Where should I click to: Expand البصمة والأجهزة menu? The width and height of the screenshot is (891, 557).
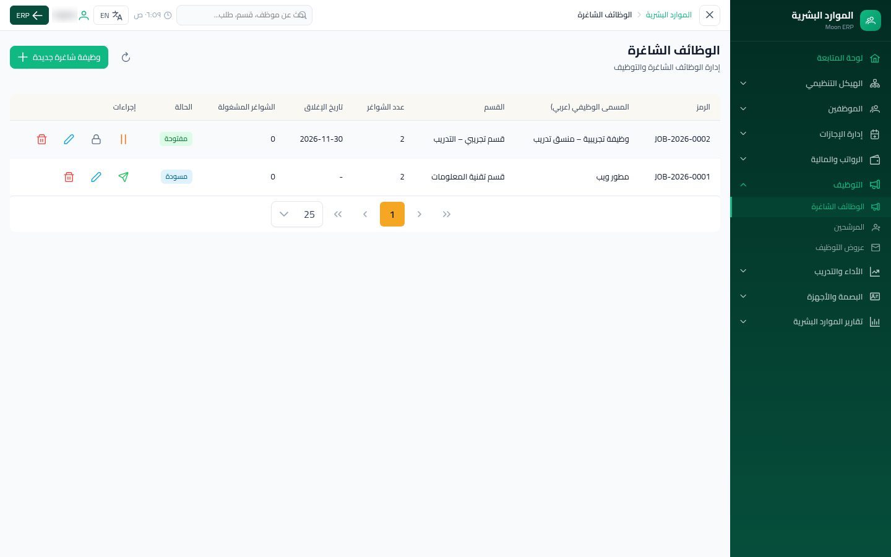tap(811, 297)
